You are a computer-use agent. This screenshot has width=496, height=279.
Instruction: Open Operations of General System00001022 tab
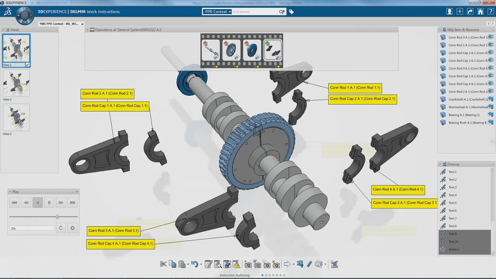(128, 30)
